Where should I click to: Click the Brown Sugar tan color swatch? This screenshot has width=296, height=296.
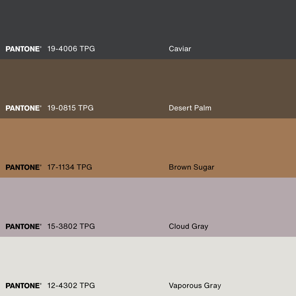pos(148,148)
